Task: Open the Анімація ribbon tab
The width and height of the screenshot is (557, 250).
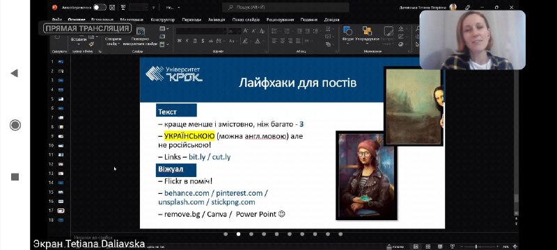Action: click(217, 20)
